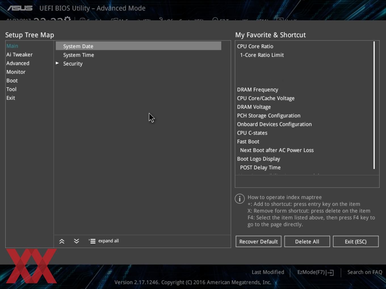Click the ASUS logo in the header

pyautogui.click(x=20, y=8)
